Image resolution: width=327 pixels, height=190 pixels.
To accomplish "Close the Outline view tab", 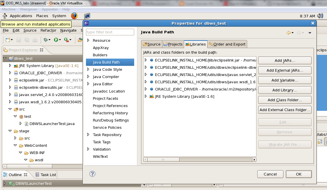I will click(x=26, y=175).
